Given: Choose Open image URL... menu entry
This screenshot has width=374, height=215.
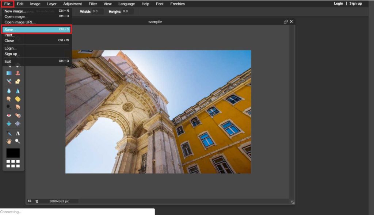Looking at the screenshot, I should [37, 22].
